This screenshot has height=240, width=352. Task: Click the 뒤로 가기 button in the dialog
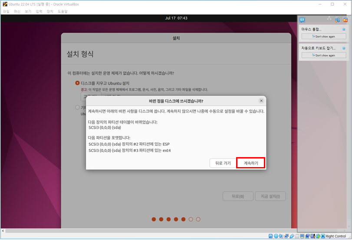click(223, 163)
